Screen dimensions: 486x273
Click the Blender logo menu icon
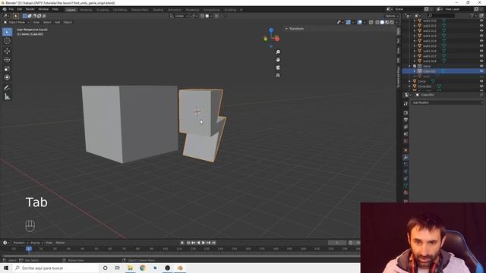click(5, 10)
